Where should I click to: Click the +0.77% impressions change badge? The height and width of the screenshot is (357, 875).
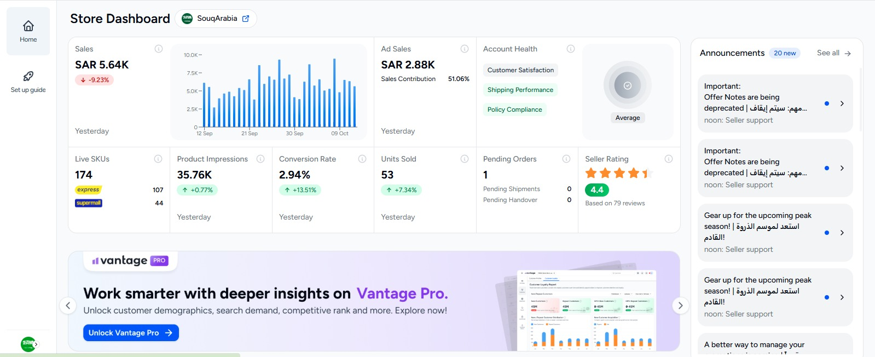pyautogui.click(x=197, y=190)
